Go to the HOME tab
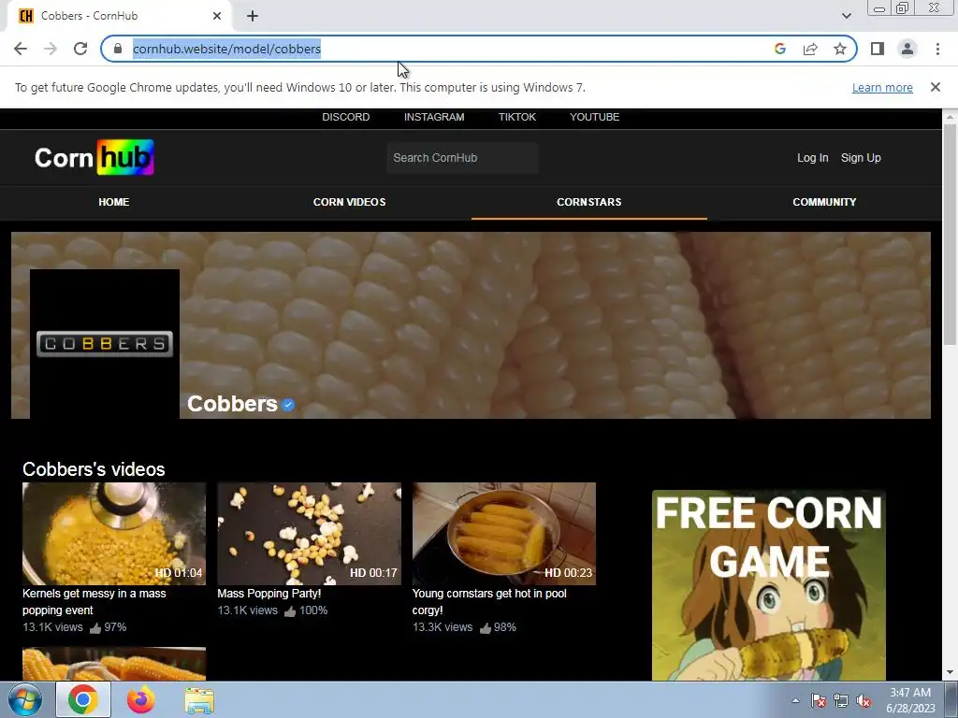Screen dimensions: 958x718 (x=113, y=202)
